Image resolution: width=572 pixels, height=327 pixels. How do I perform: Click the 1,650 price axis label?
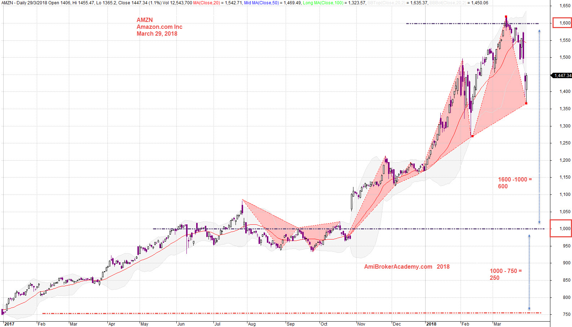click(x=565, y=6)
